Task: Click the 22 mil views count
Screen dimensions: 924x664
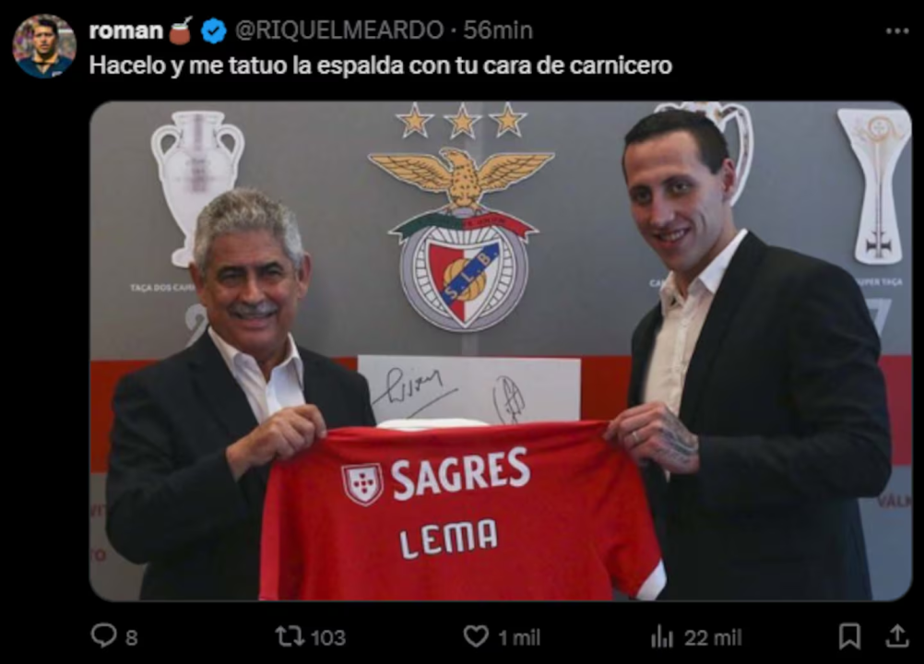Action: coord(713,637)
